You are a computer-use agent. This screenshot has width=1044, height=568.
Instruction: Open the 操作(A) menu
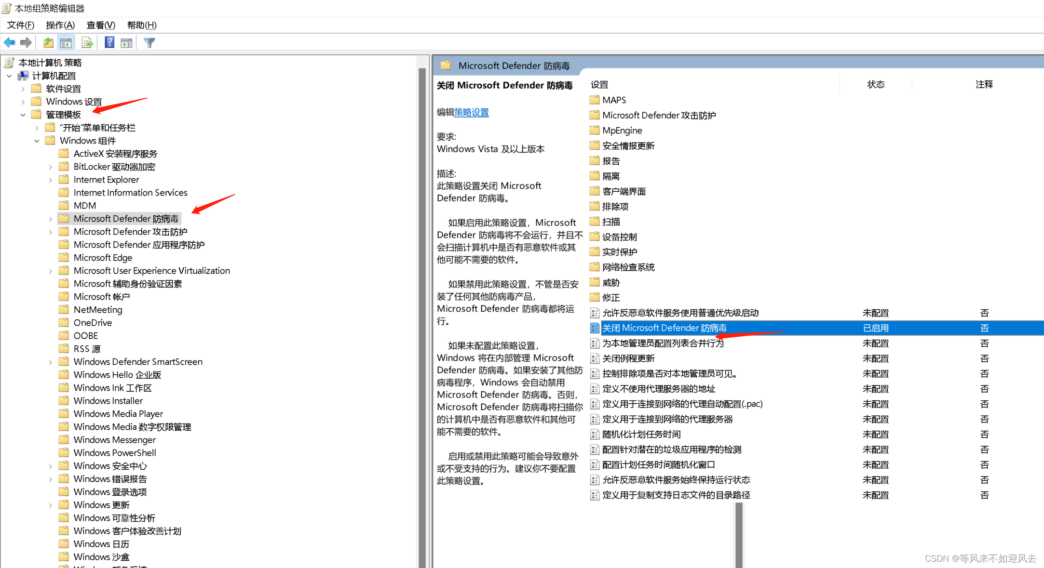point(60,25)
